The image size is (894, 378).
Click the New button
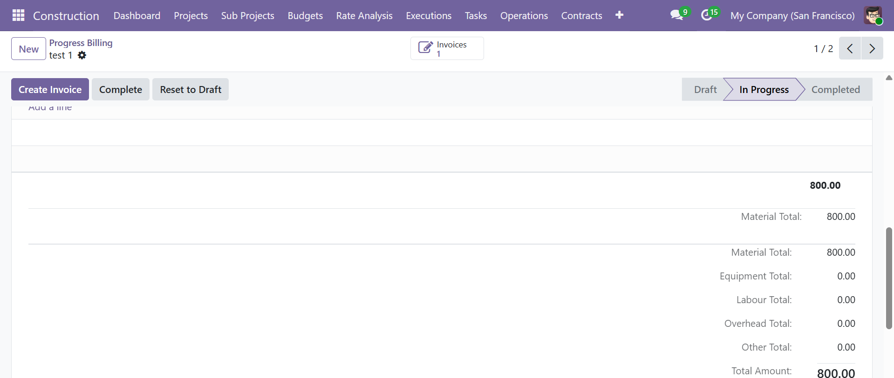28,49
